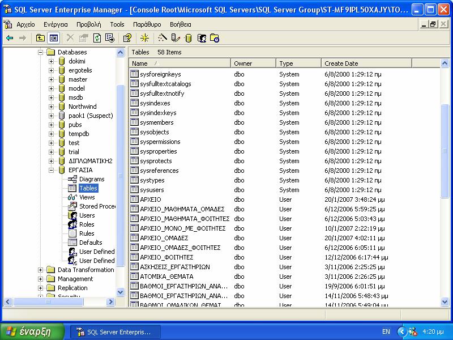Click the Export List toolbar icon
Image resolution: width=453 pixels, height=340 pixels.
(110, 38)
